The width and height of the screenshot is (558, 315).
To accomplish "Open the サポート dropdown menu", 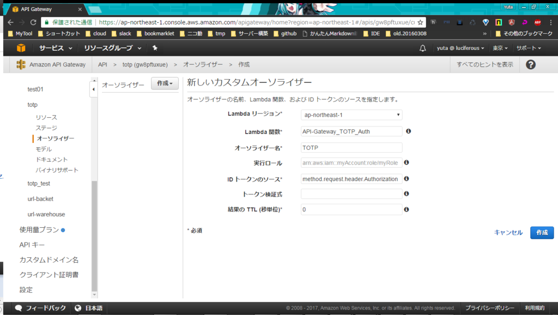I will (x=529, y=48).
